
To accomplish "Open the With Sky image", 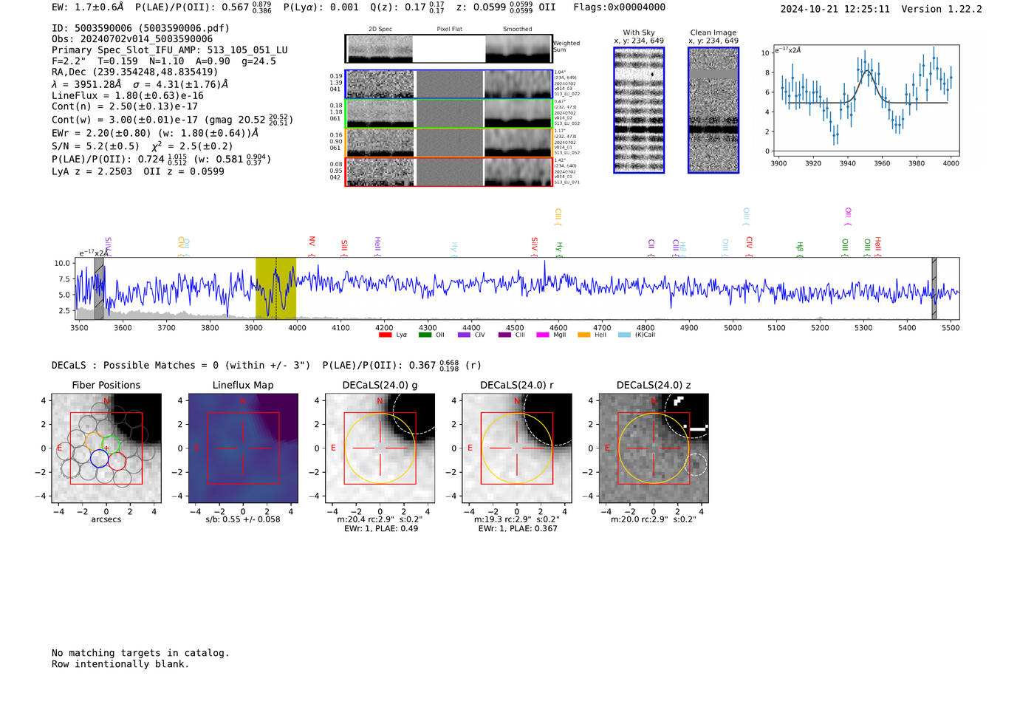I will click(639, 110).
